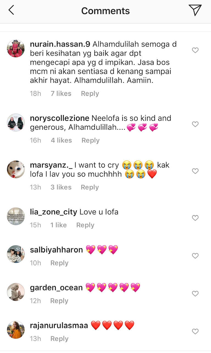Like garden_ocean's comment via the heart icon
The width and height of the screenshot is (211, 353).
195,293
